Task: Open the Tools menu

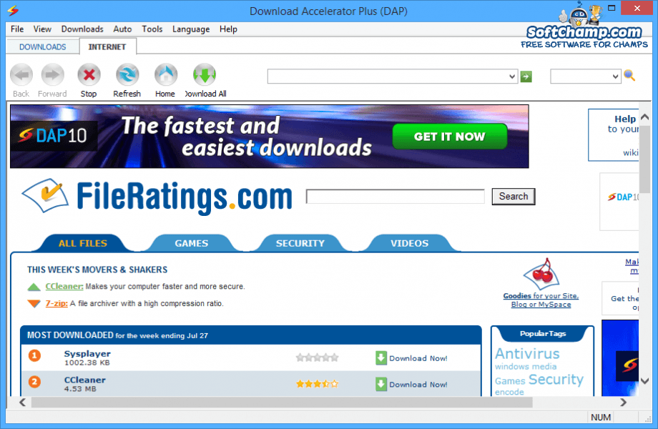Action: click(152, 29)
